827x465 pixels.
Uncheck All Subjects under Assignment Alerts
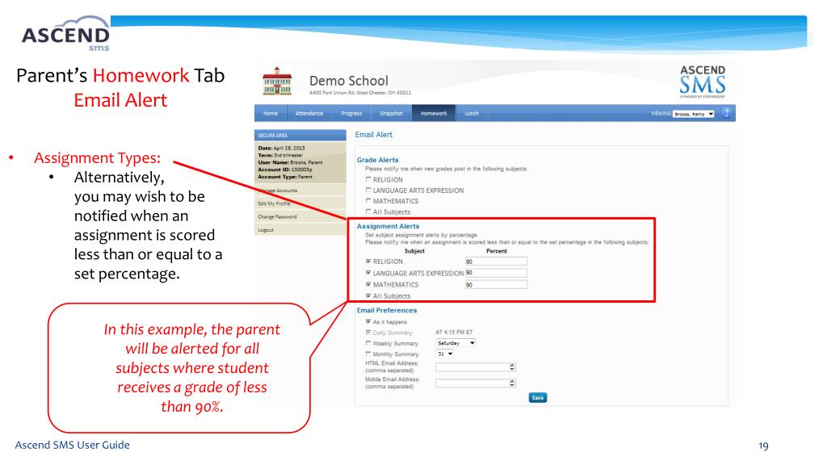(368, 295)
